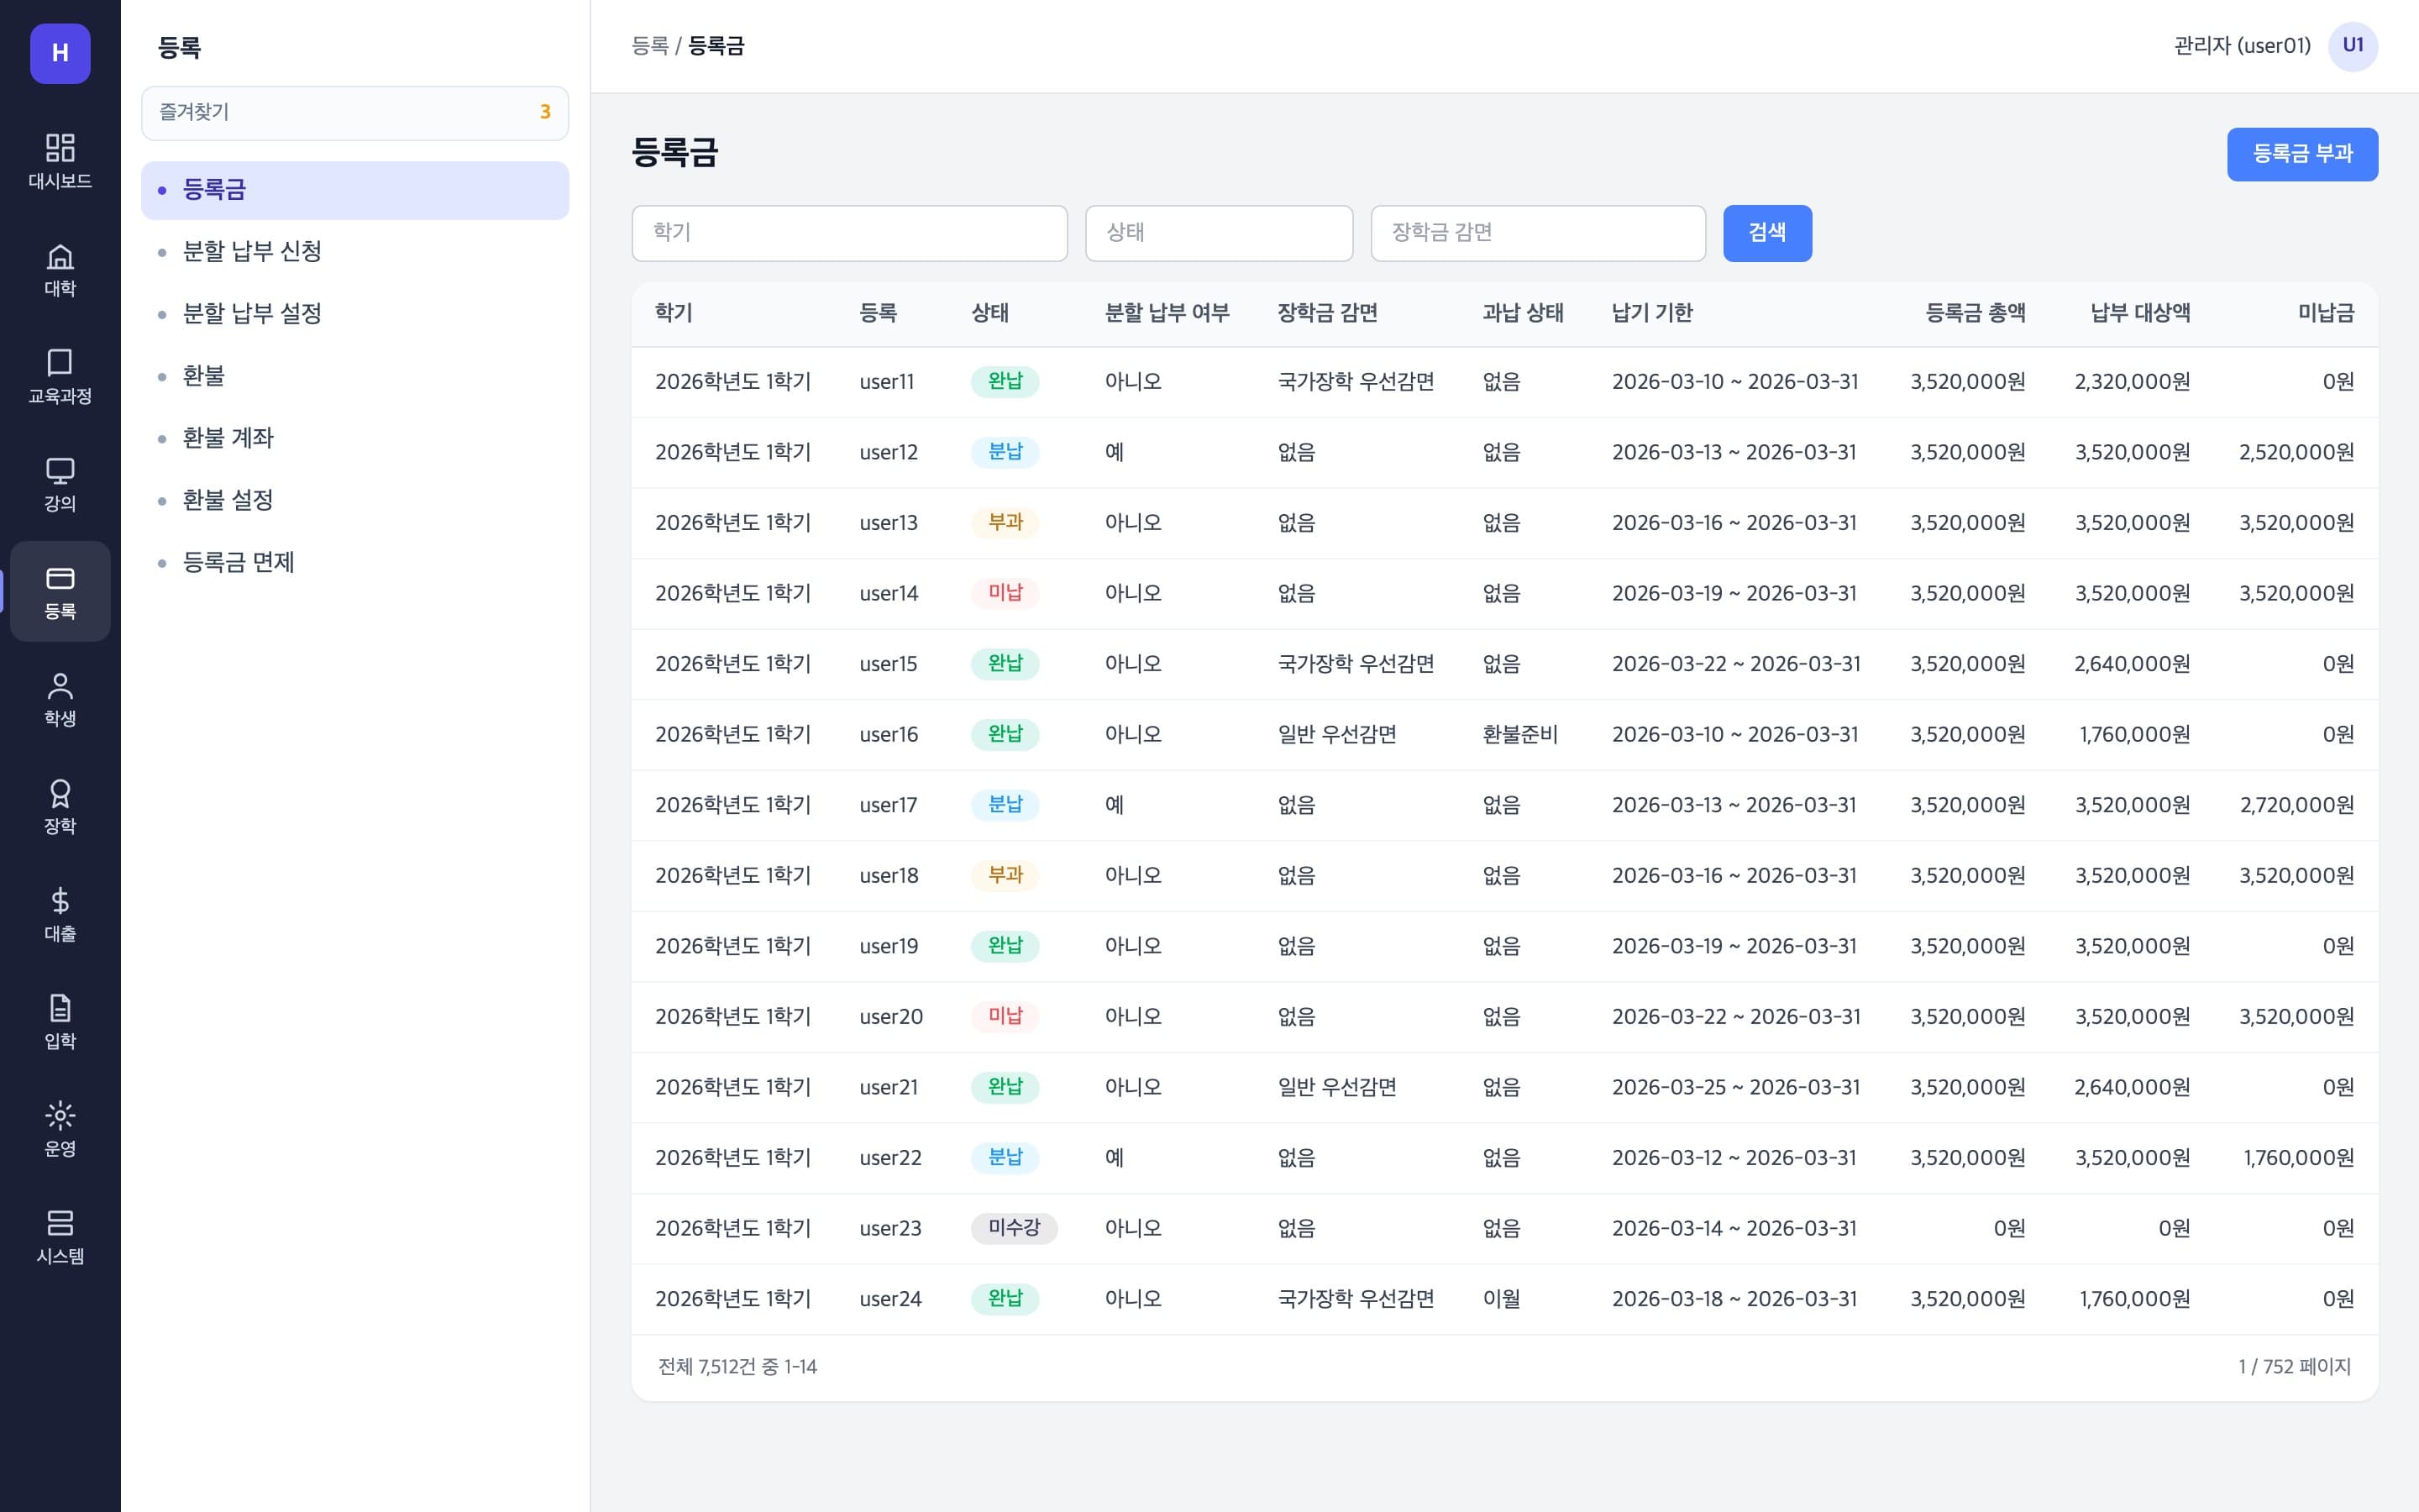The height and width of the screenshot is (1512, 2419).
Task: Expand the 즐겨찾기 favorites section
Action: pyautogui.click(x=354, y=112)
